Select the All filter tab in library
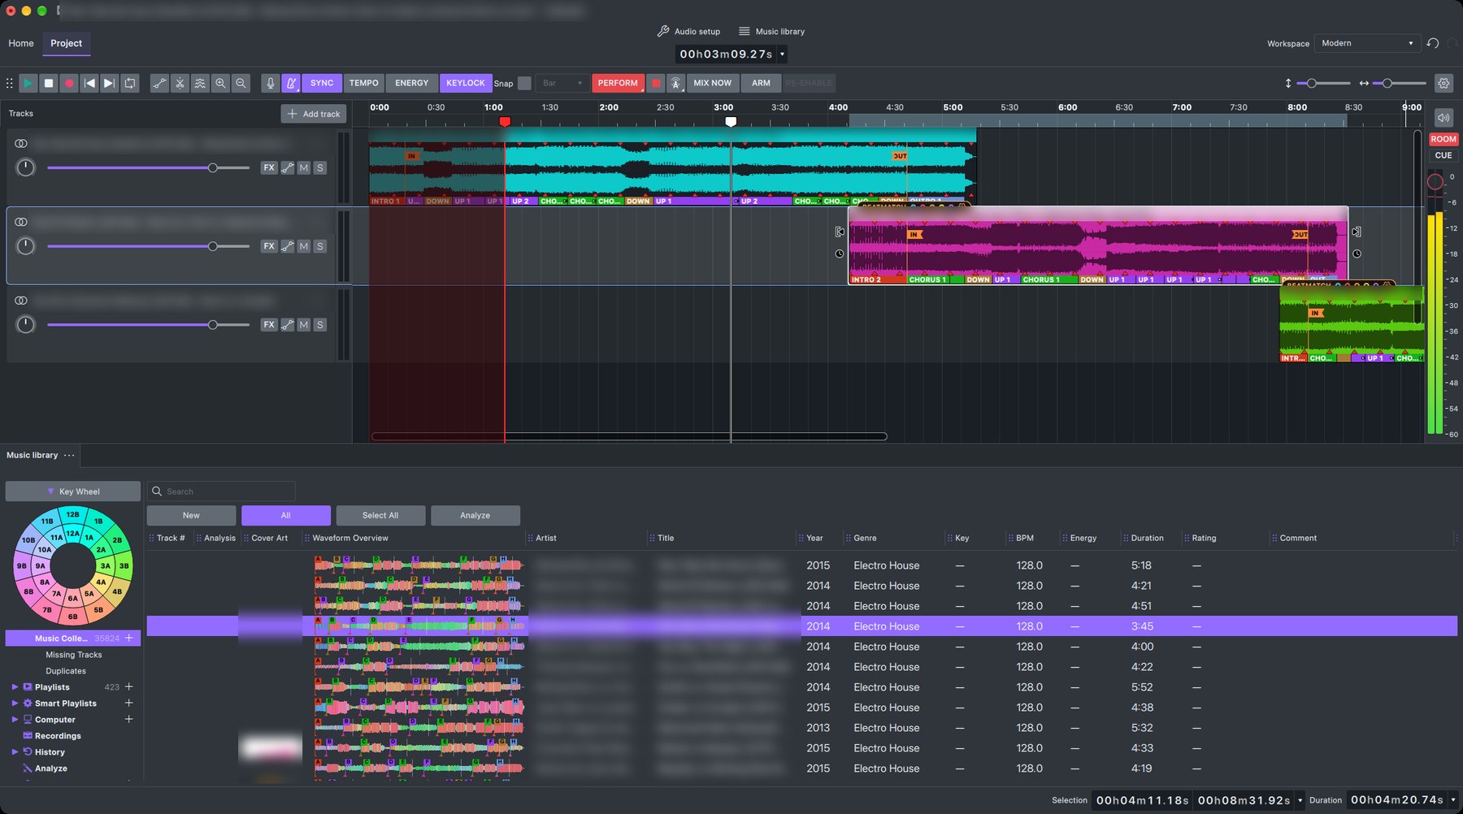The image size is (1463, 814). pos(286,515)
